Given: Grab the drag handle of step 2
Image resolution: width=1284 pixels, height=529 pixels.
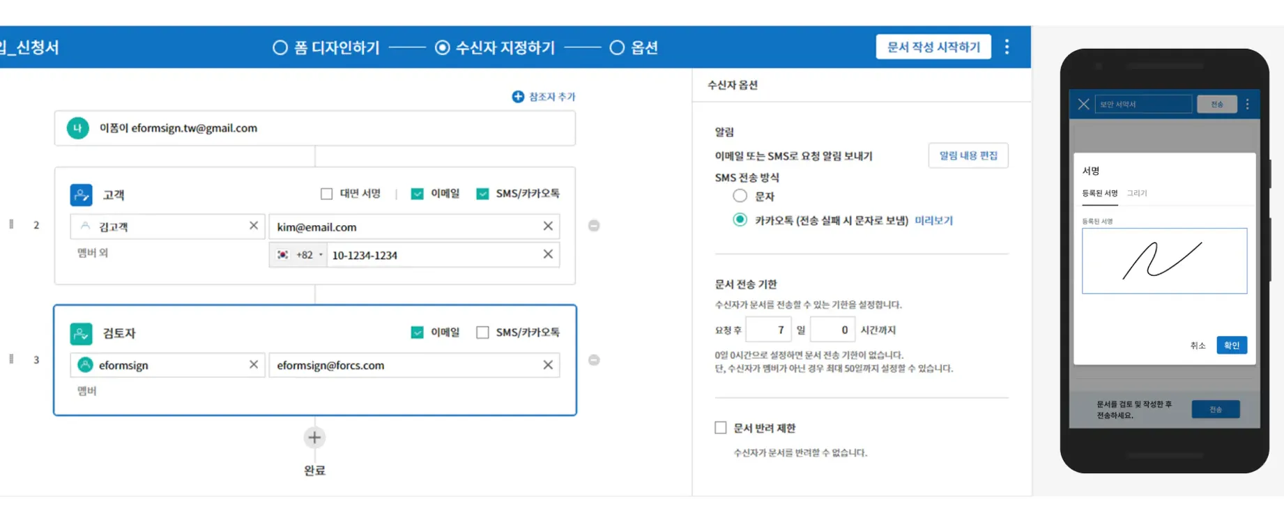Looking at the screenshot, I should pos(11,224).
